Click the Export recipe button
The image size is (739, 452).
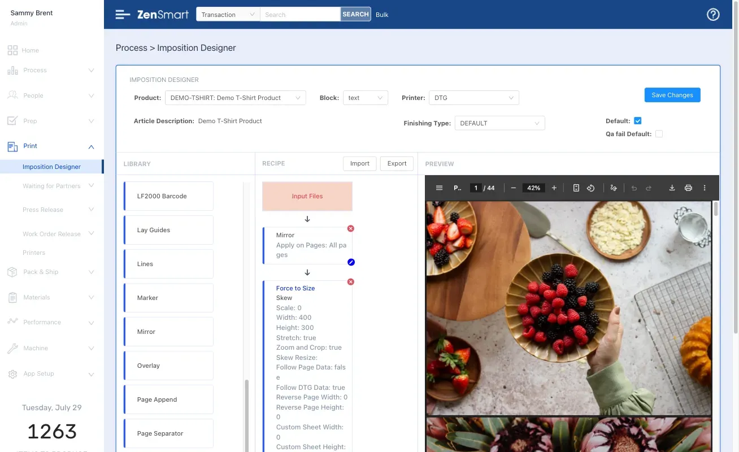tap(397, 163)
